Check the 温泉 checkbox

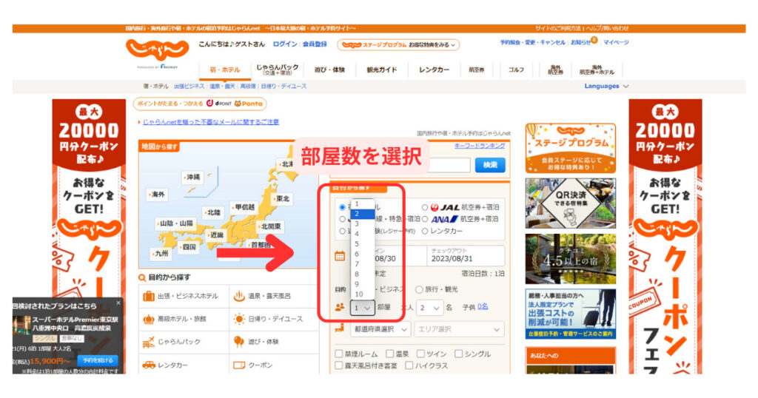point(389,354)
